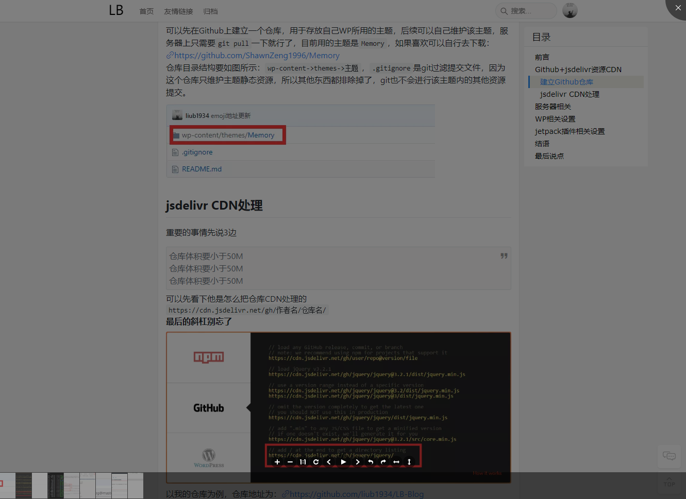Open the user avatar in the top bar
This screenshot has width=686, height=499.
(x=570, y=10)
